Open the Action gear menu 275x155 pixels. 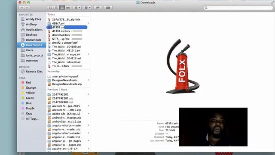tap(87, 8)
